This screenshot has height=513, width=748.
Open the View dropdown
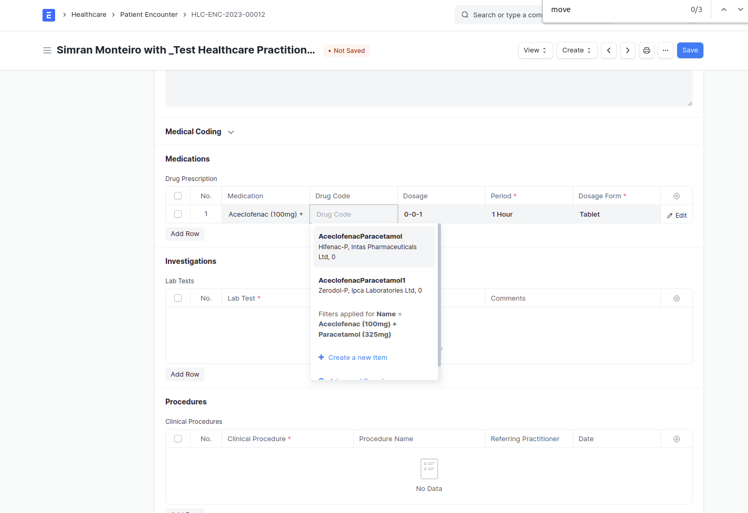pos(535,50)
